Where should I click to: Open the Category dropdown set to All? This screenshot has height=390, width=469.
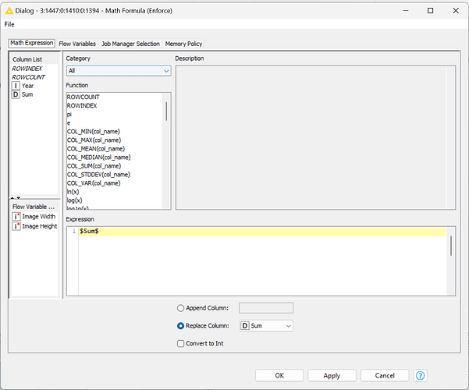(x=118, y=71)
